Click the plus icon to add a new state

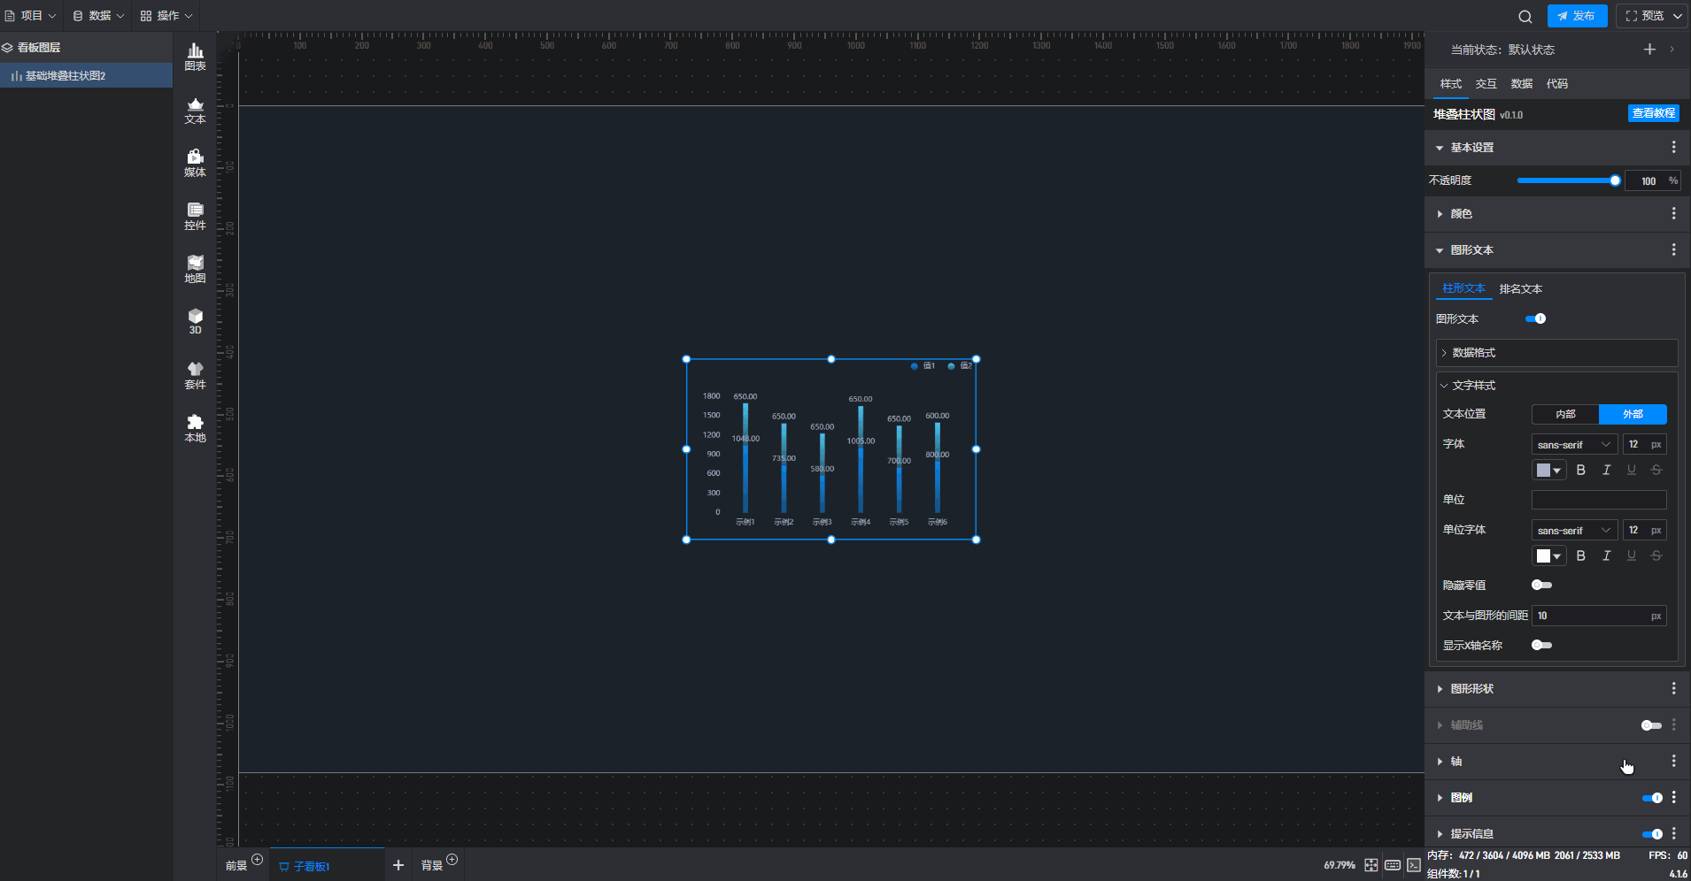[1649, 50]
